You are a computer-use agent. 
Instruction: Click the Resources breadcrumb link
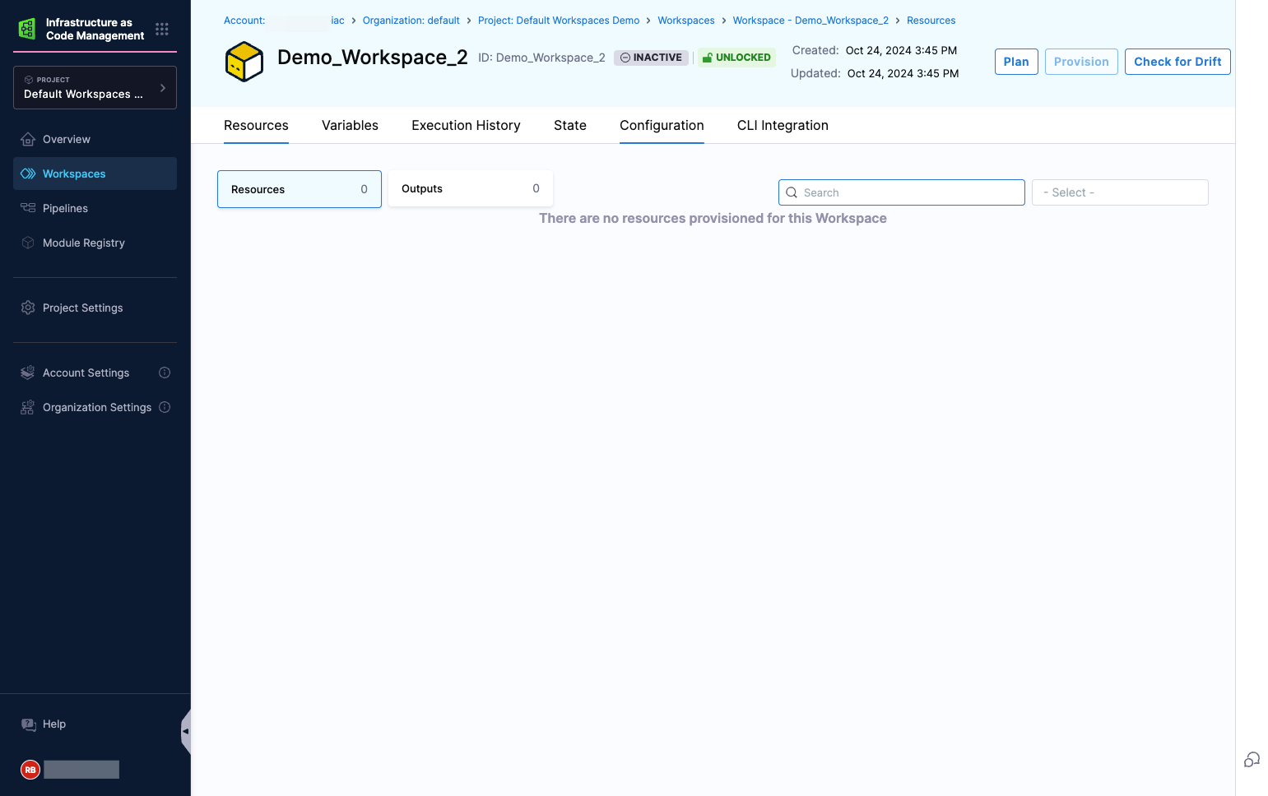pyautogui.click(x=931, y=21)
